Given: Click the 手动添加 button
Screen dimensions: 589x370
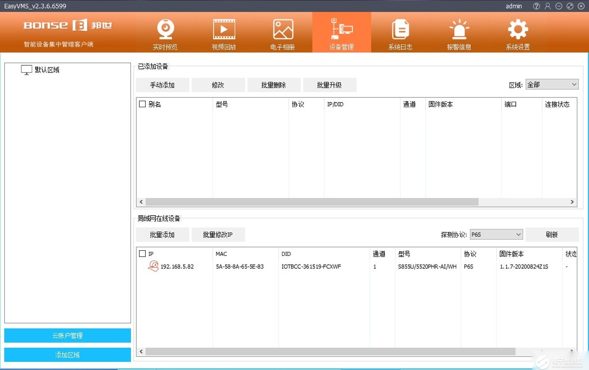Looking at the screenshot, I should pos(162,85).
